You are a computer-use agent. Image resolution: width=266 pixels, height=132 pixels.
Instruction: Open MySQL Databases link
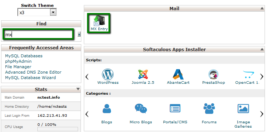[x=24, y=56]
